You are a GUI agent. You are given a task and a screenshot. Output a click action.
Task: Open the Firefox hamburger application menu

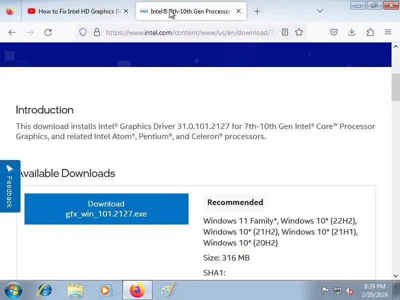[x=388, y=32]
